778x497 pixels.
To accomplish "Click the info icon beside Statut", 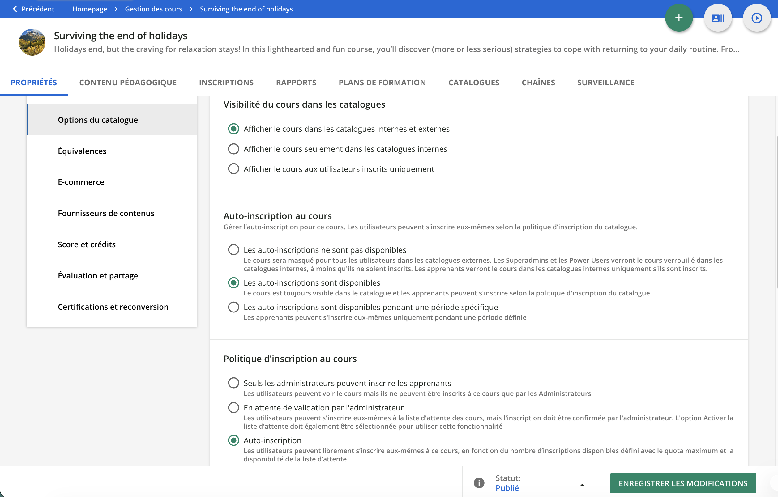I will 479,483.
